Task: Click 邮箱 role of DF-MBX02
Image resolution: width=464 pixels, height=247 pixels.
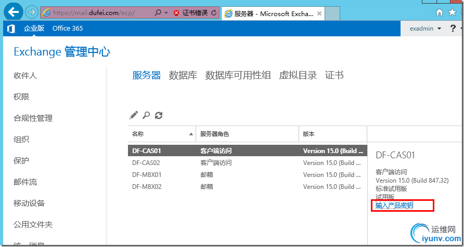Action: 207,186
